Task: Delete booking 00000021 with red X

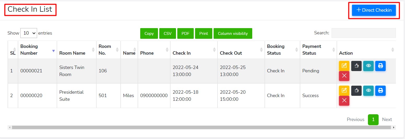Action: pyautogui.click(x=344, y=76)
